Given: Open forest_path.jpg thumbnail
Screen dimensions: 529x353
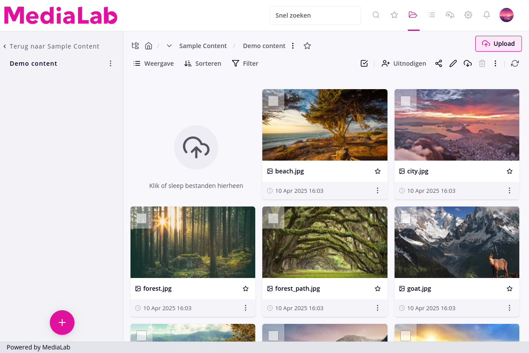Looking at the screenshot, I should tap(325, 242).
